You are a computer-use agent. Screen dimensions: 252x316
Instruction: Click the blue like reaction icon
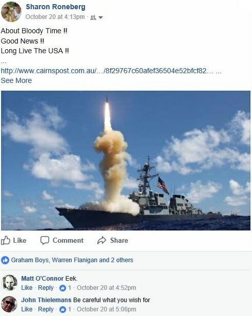[x=5, y=260]
